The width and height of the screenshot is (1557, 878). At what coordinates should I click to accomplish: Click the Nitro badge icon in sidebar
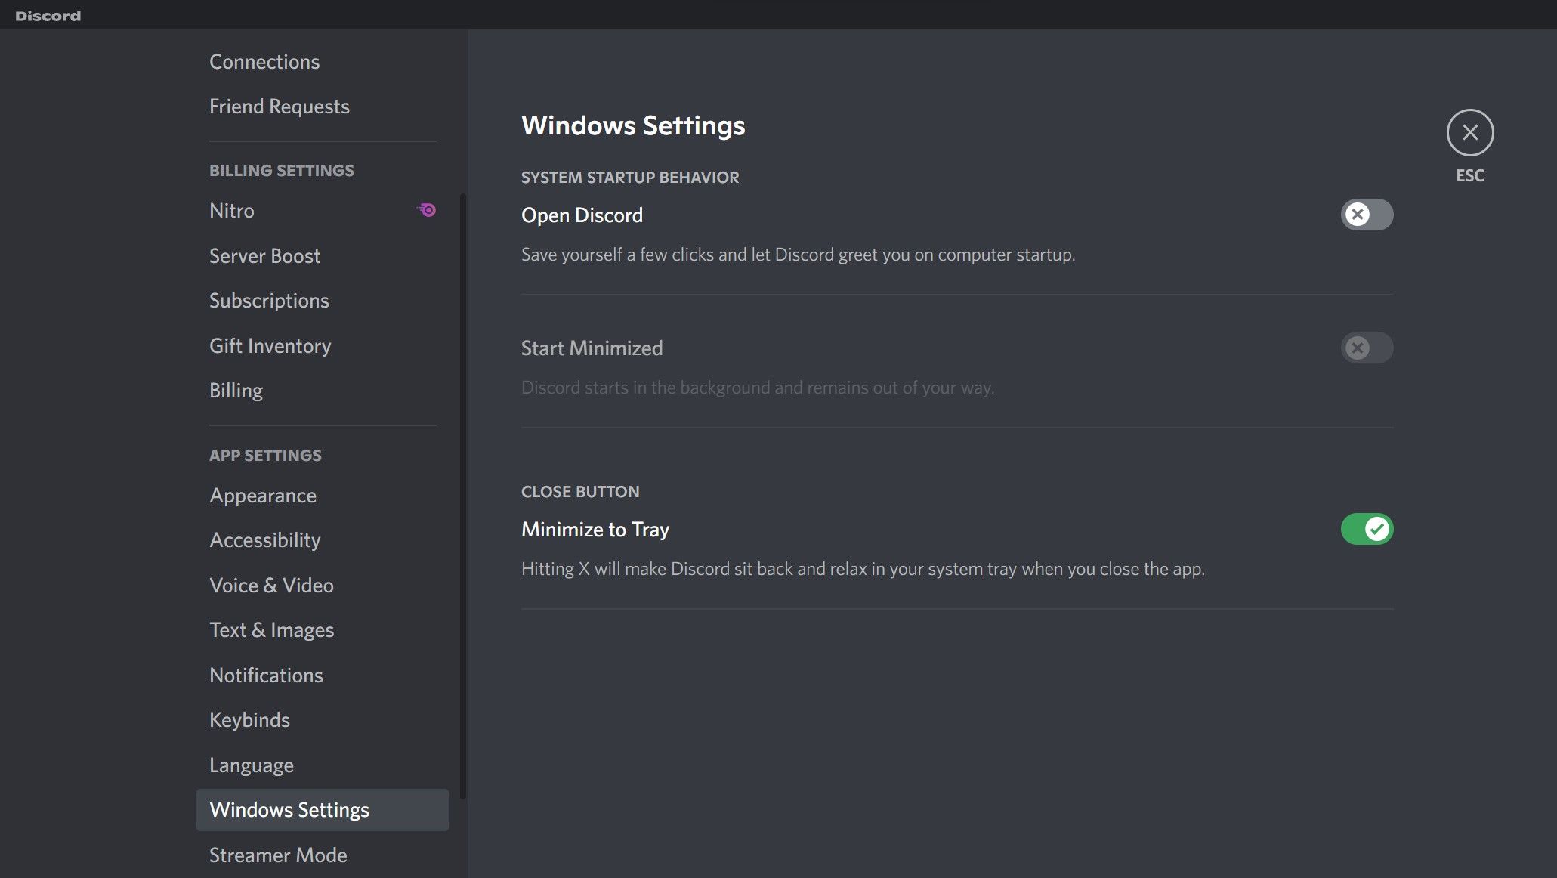(x=427, y=210)
